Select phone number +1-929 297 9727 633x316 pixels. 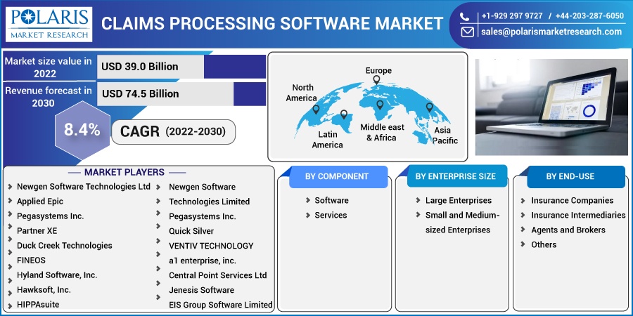click(512, 16)
